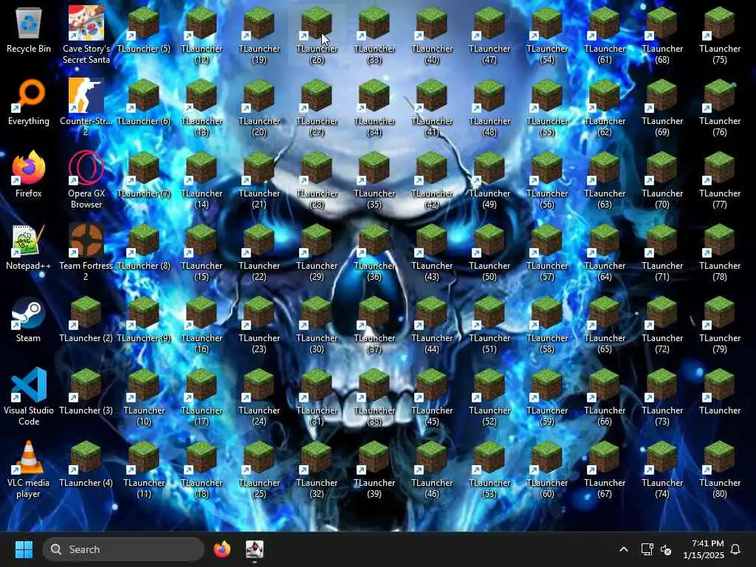Open the network status tray icon
756x567 pixels.
pos(647,549)
